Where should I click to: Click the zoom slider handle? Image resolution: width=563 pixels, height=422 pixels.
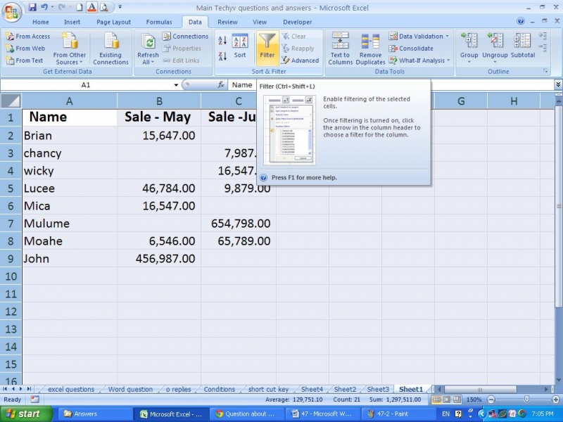(526, 399)
